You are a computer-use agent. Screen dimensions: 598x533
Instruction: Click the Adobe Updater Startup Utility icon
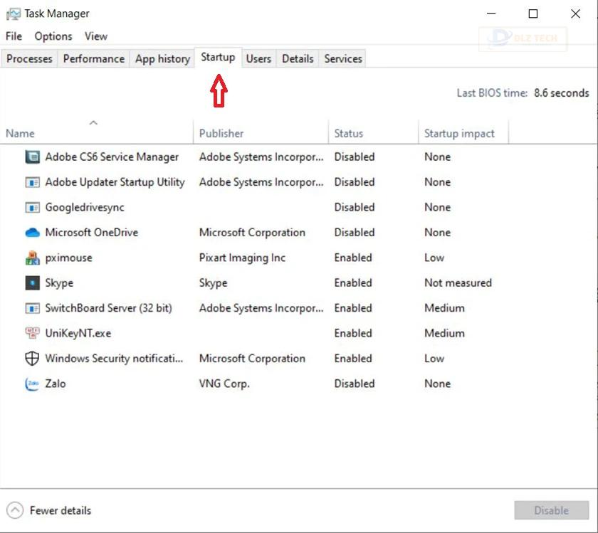tap(33, 182)
